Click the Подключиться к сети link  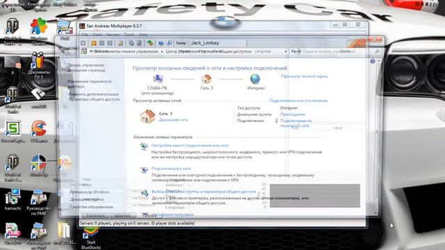[x=171, y=168]
